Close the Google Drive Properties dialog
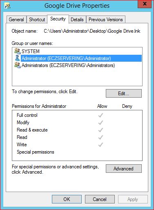 point(145,4)
